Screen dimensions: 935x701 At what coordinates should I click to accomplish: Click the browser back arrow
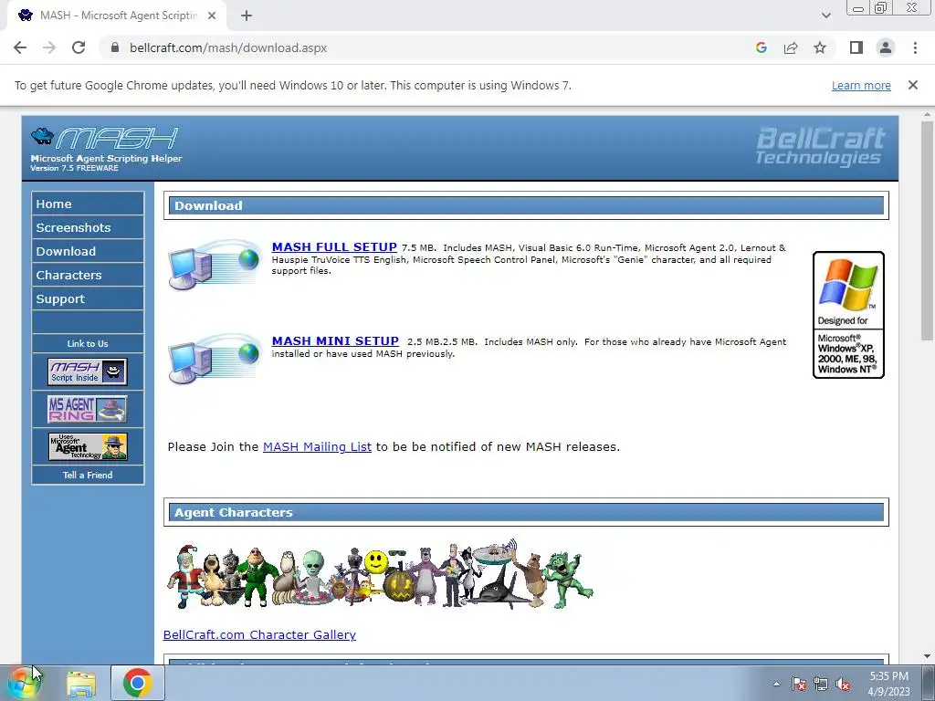tap(20, 47)
